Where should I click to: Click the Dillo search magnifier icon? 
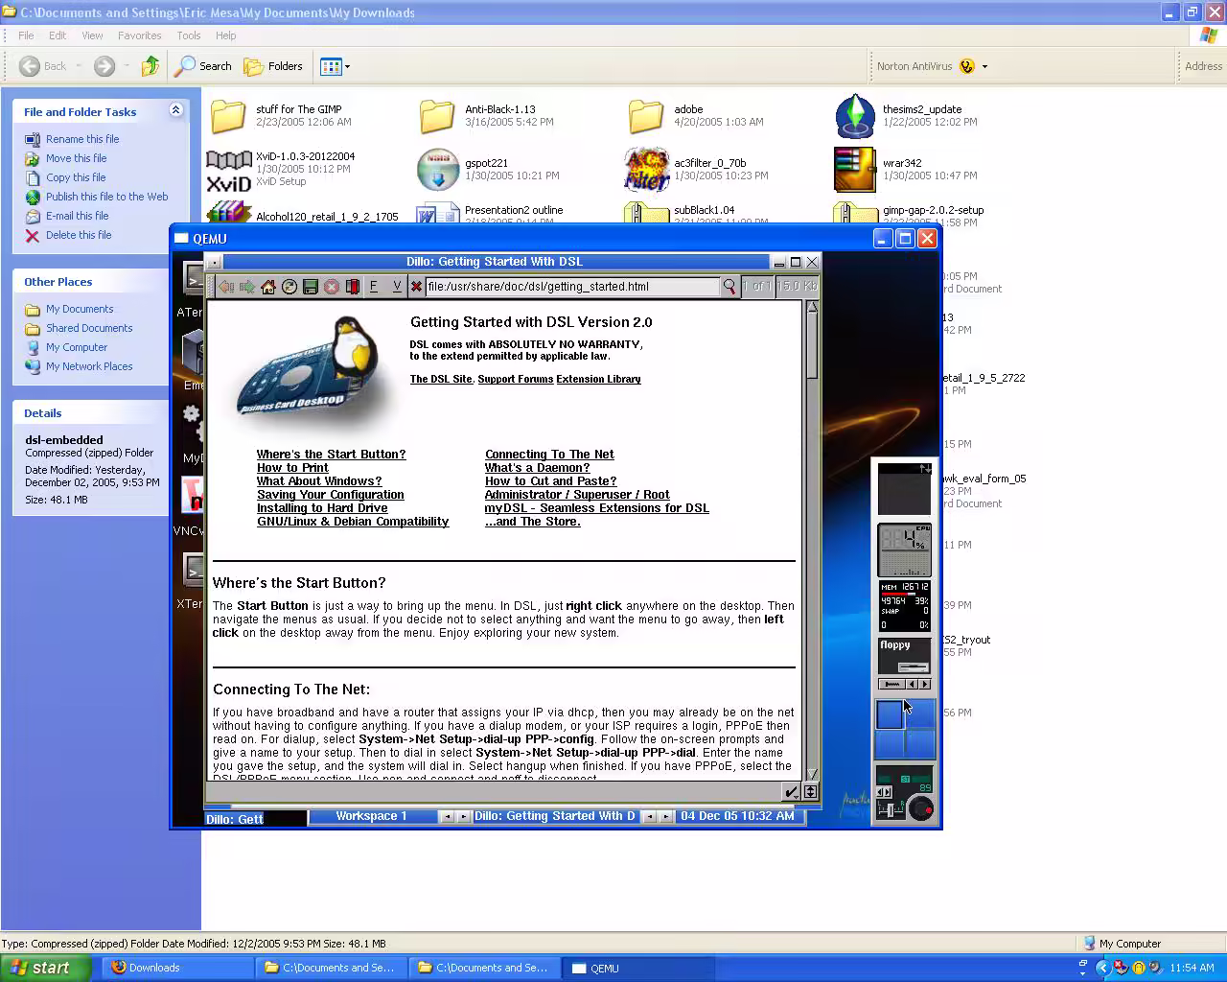[729, 287]
